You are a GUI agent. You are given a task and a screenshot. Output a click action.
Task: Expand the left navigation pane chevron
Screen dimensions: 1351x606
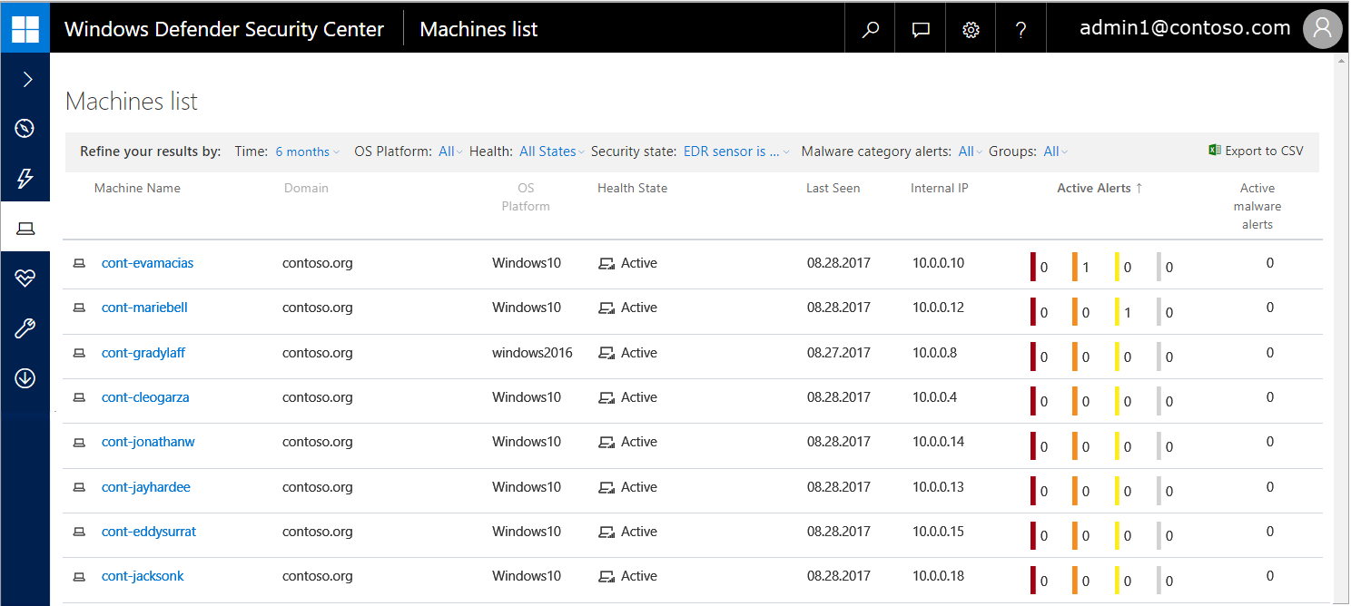tap(27, 80)
